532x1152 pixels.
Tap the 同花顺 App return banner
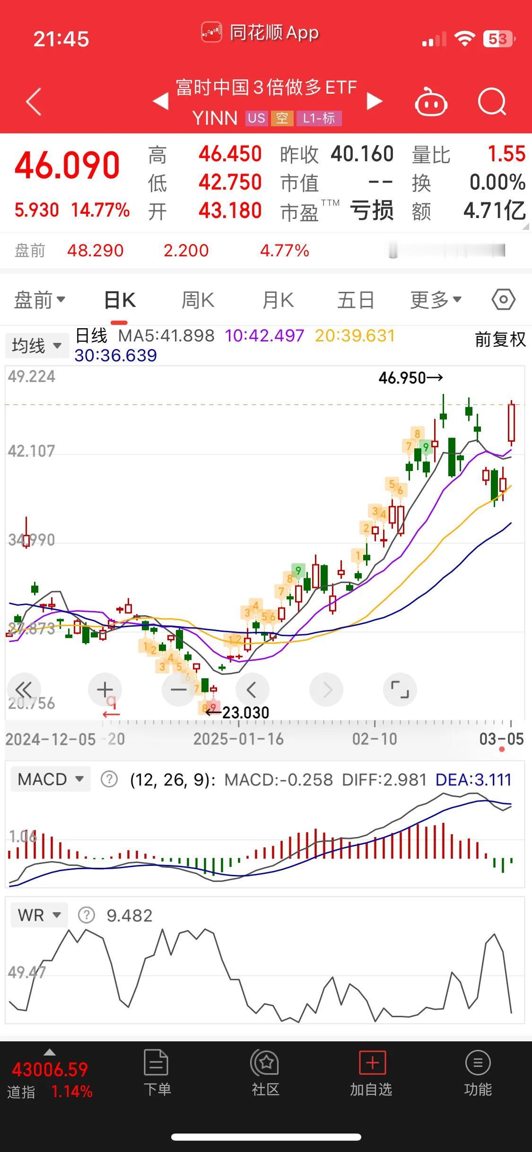(260, 33)
